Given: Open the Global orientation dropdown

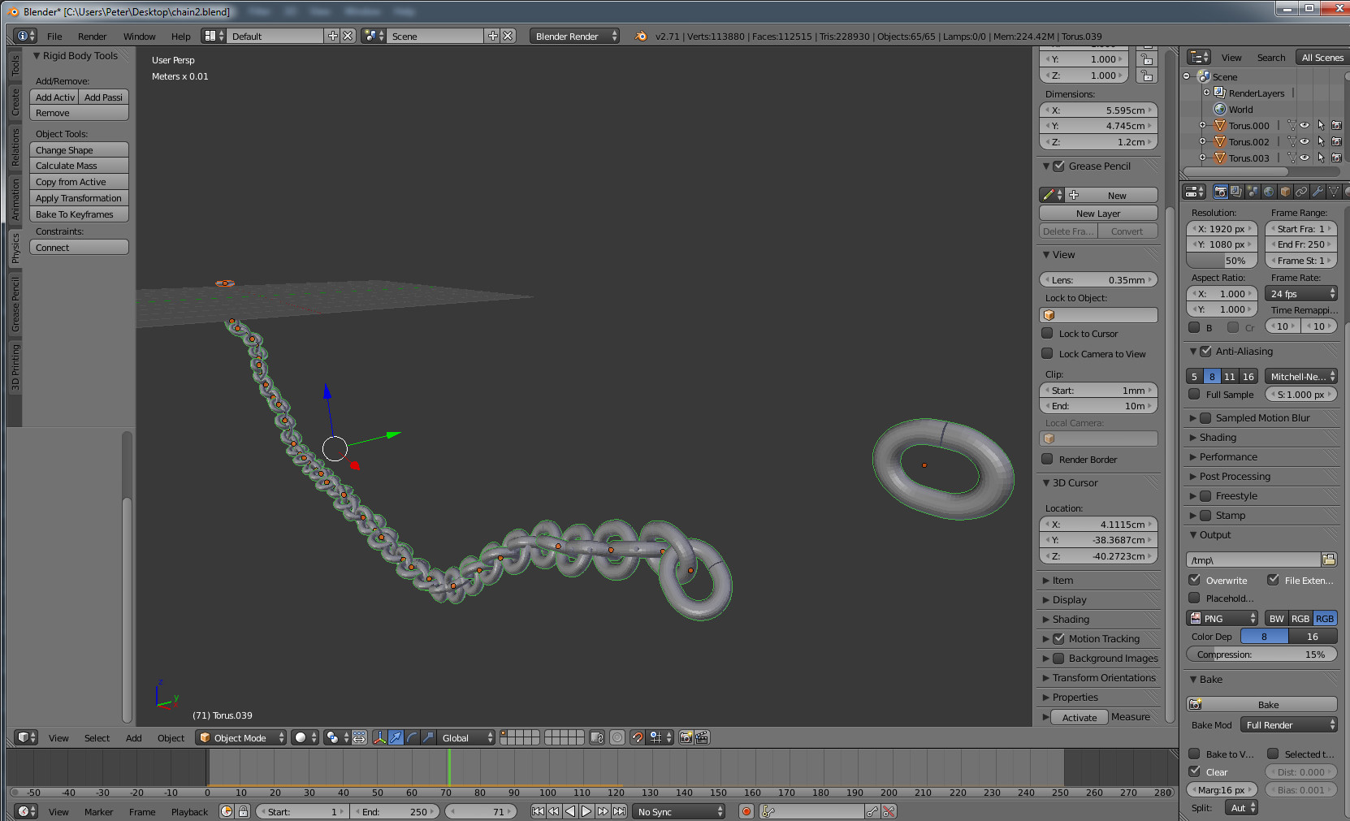Looking at the screenshot, I should 466,737.
